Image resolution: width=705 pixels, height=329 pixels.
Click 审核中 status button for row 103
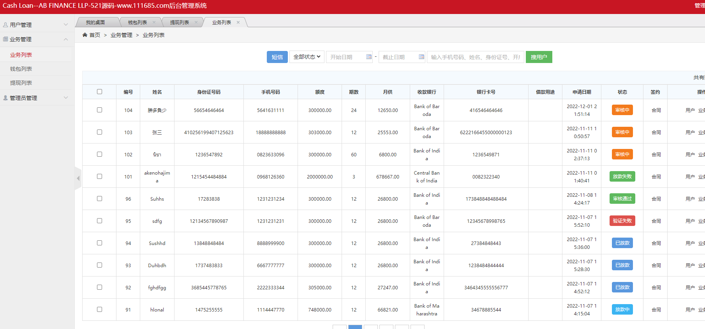622,132
